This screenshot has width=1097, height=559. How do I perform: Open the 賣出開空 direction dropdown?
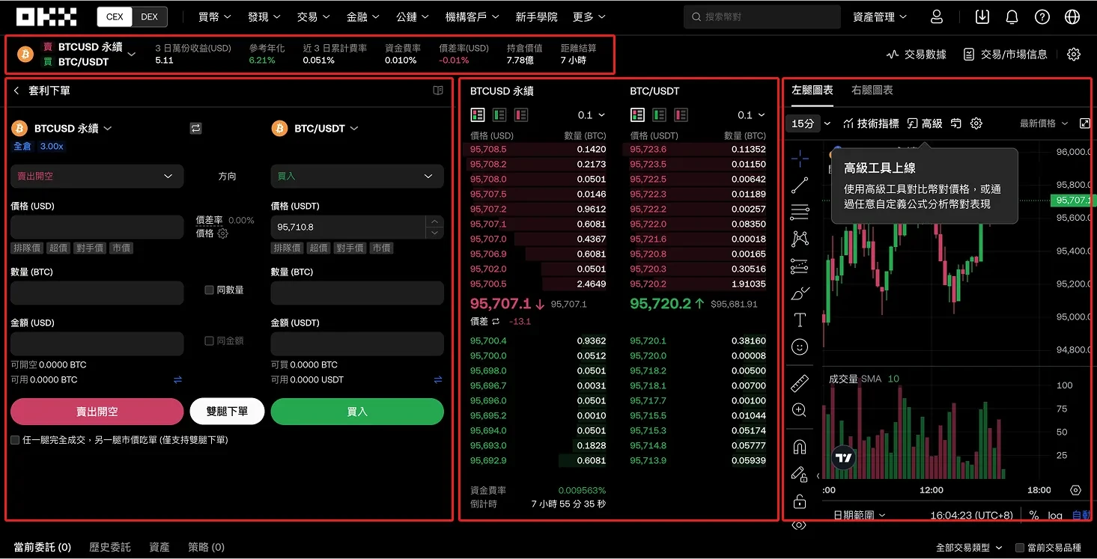[96, 176]
